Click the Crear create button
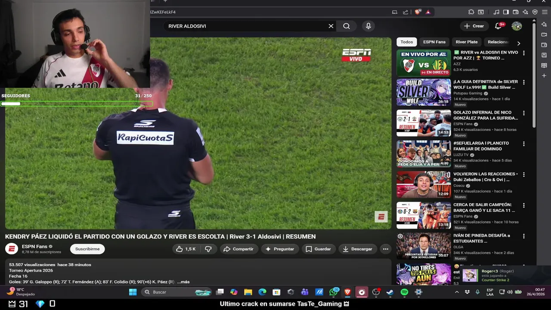551x310 pixels. click(x=474, y=26)
